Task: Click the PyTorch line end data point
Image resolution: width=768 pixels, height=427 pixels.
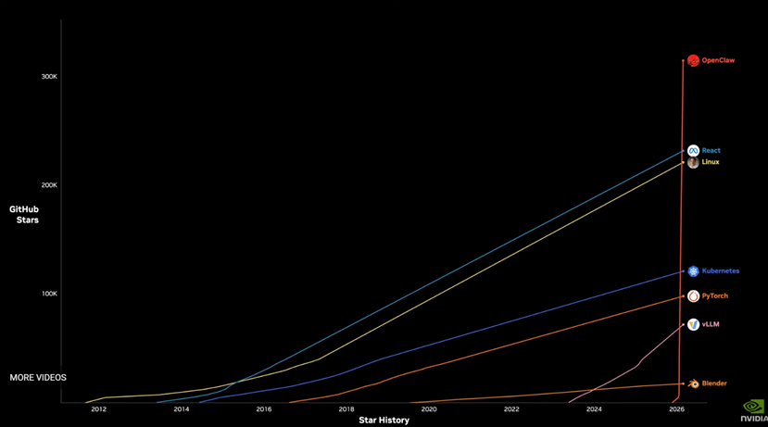Action: pyautogui.click(x=684, y=296)
